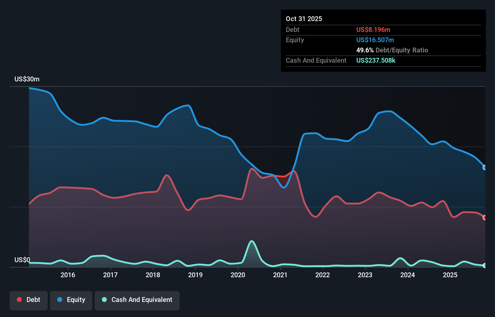Click the US$8.196m debt value
495x317 pixels.
pyautogui.click(x=373, y=30)
